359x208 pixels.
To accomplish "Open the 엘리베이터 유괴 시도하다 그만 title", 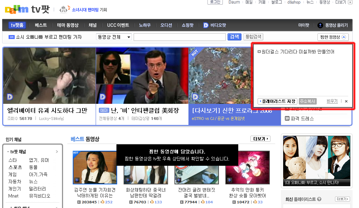I will [x=47, y=111].
